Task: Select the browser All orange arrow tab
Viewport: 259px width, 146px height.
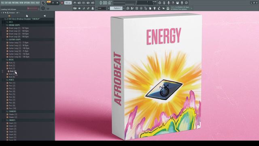Action: [9, 16]
